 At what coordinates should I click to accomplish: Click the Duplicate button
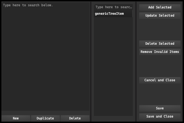(x=45, y=118)
